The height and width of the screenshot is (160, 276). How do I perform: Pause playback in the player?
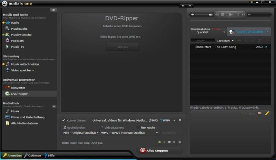[x=237, y=14]
